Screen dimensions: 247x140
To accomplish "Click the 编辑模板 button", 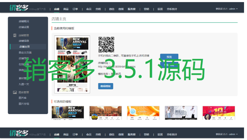I will click(106, 86).
